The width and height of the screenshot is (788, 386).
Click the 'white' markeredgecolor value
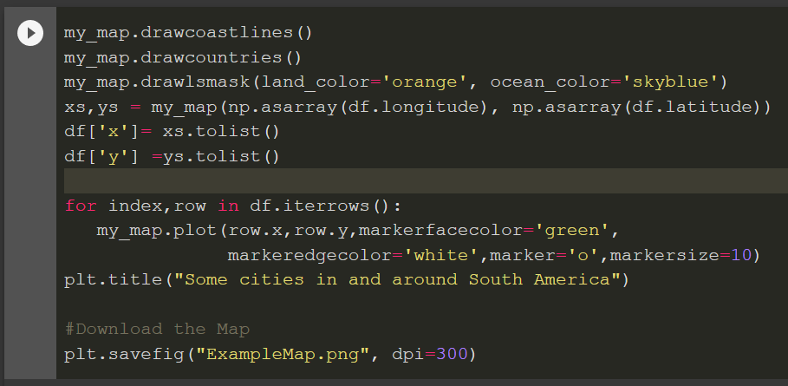point(440,255)
